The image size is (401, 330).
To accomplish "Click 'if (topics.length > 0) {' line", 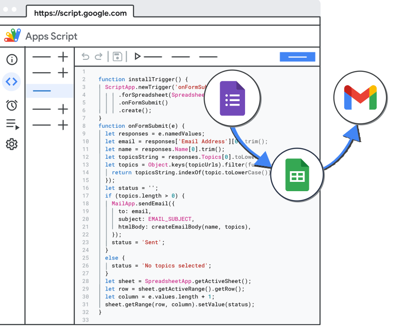I will pos(145,196).
